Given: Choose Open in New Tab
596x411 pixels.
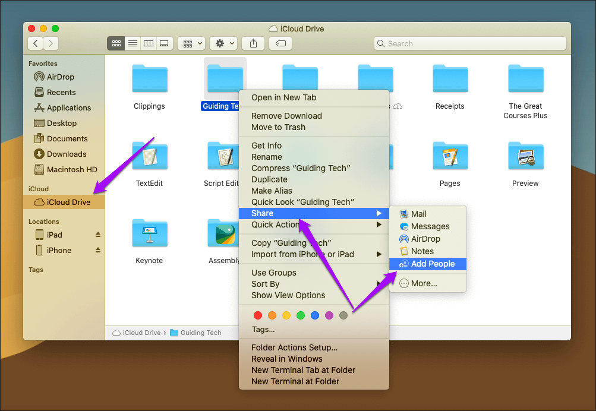Looking at the screenshot, I should [314, 97].
